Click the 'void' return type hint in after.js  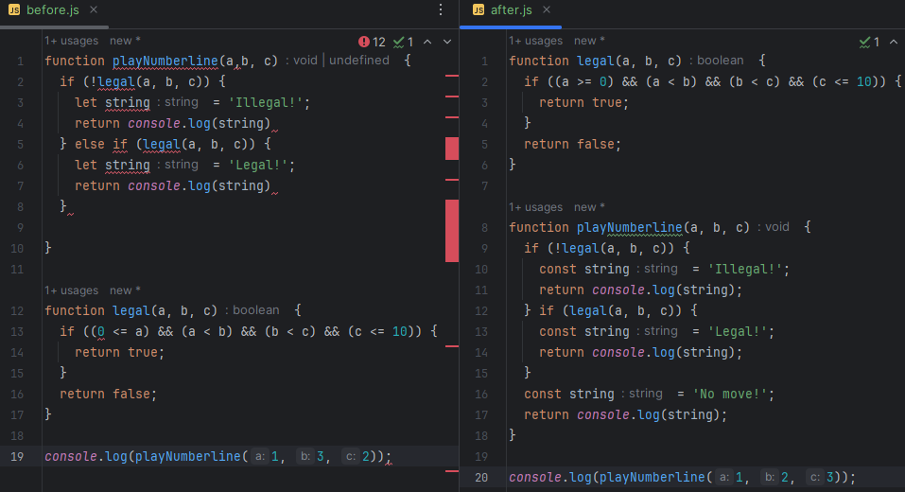[x=777, y=227]
